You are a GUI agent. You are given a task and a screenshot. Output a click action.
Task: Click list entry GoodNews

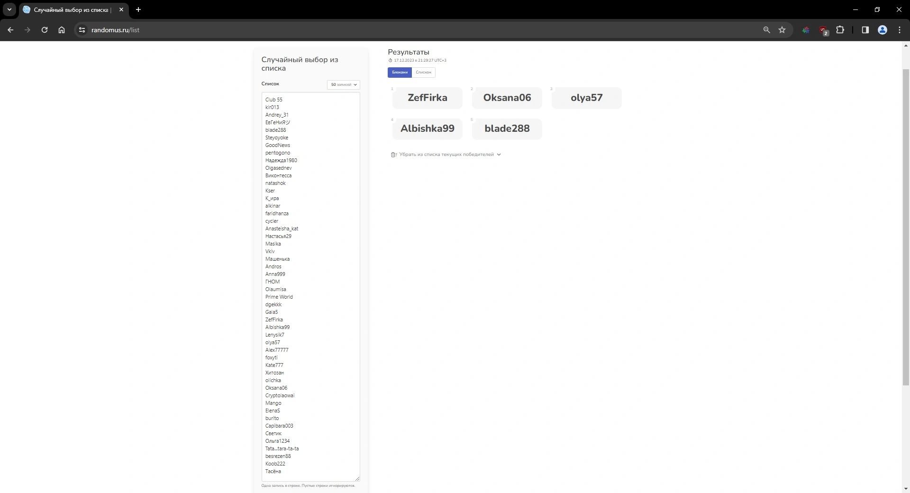278,145
